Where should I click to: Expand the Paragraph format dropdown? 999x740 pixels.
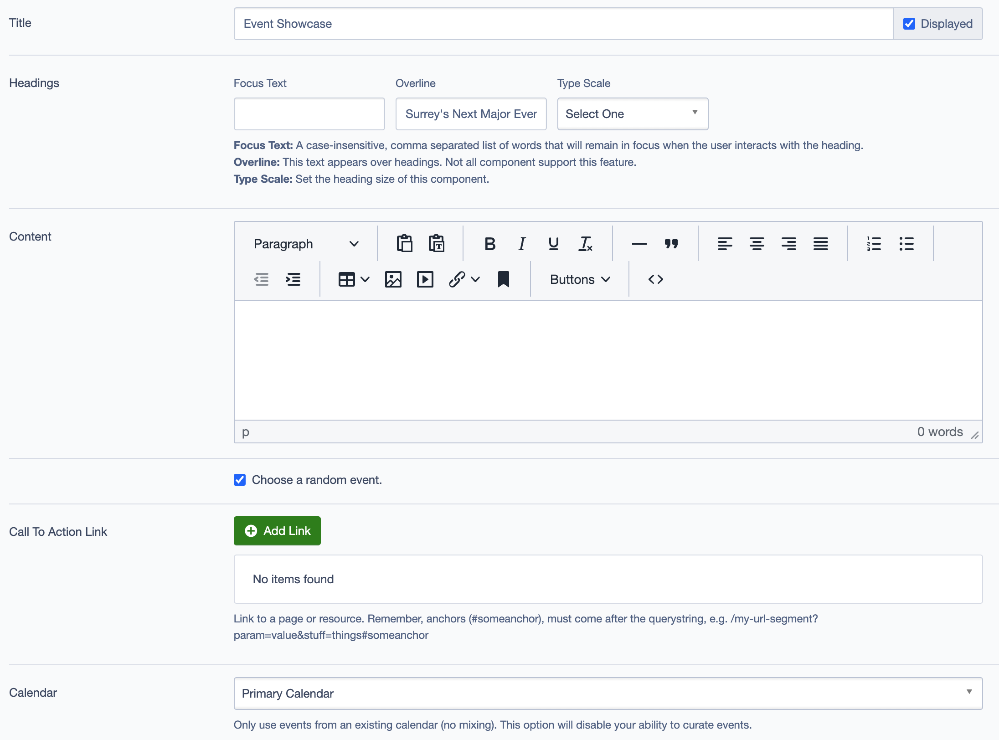click(306, 244)
